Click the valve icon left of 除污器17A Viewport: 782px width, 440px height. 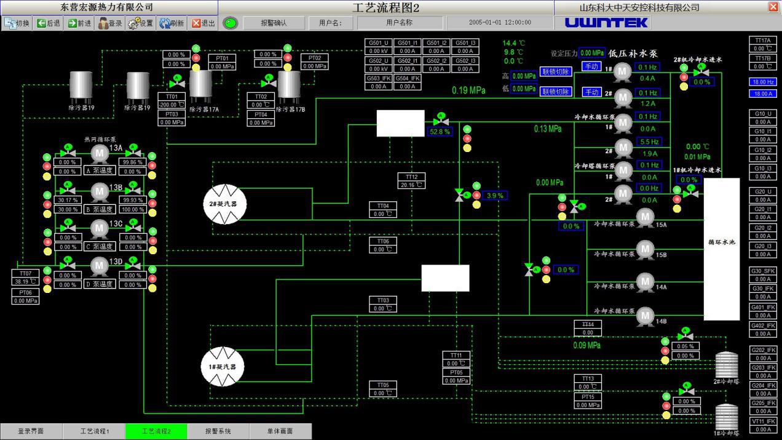pyautogui.click(x=177, y=82)
